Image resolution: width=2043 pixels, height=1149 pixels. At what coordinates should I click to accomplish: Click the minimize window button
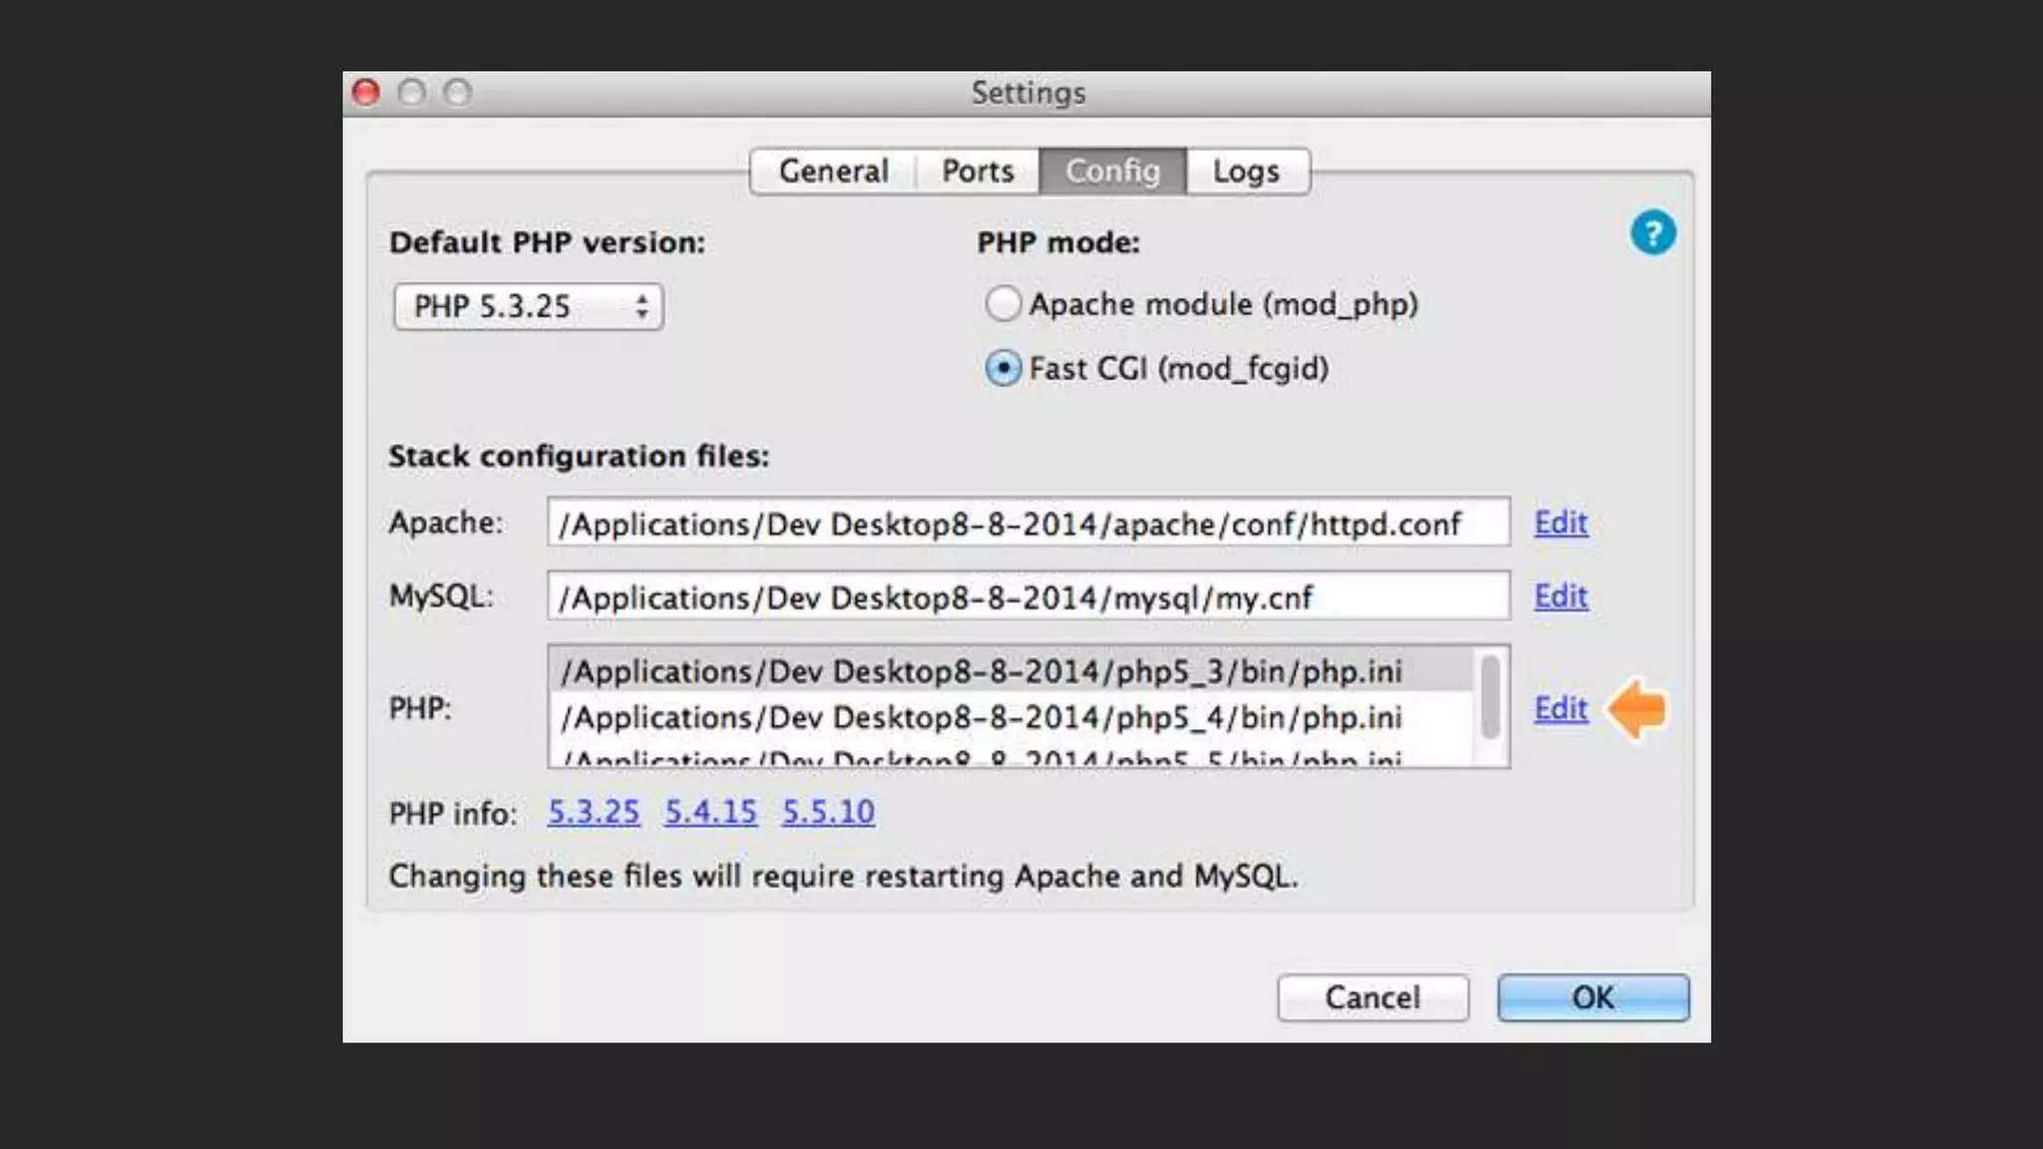[x=412, y=93]
